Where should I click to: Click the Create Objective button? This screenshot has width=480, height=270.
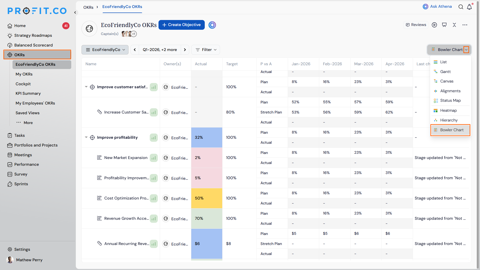coord(181,25)
